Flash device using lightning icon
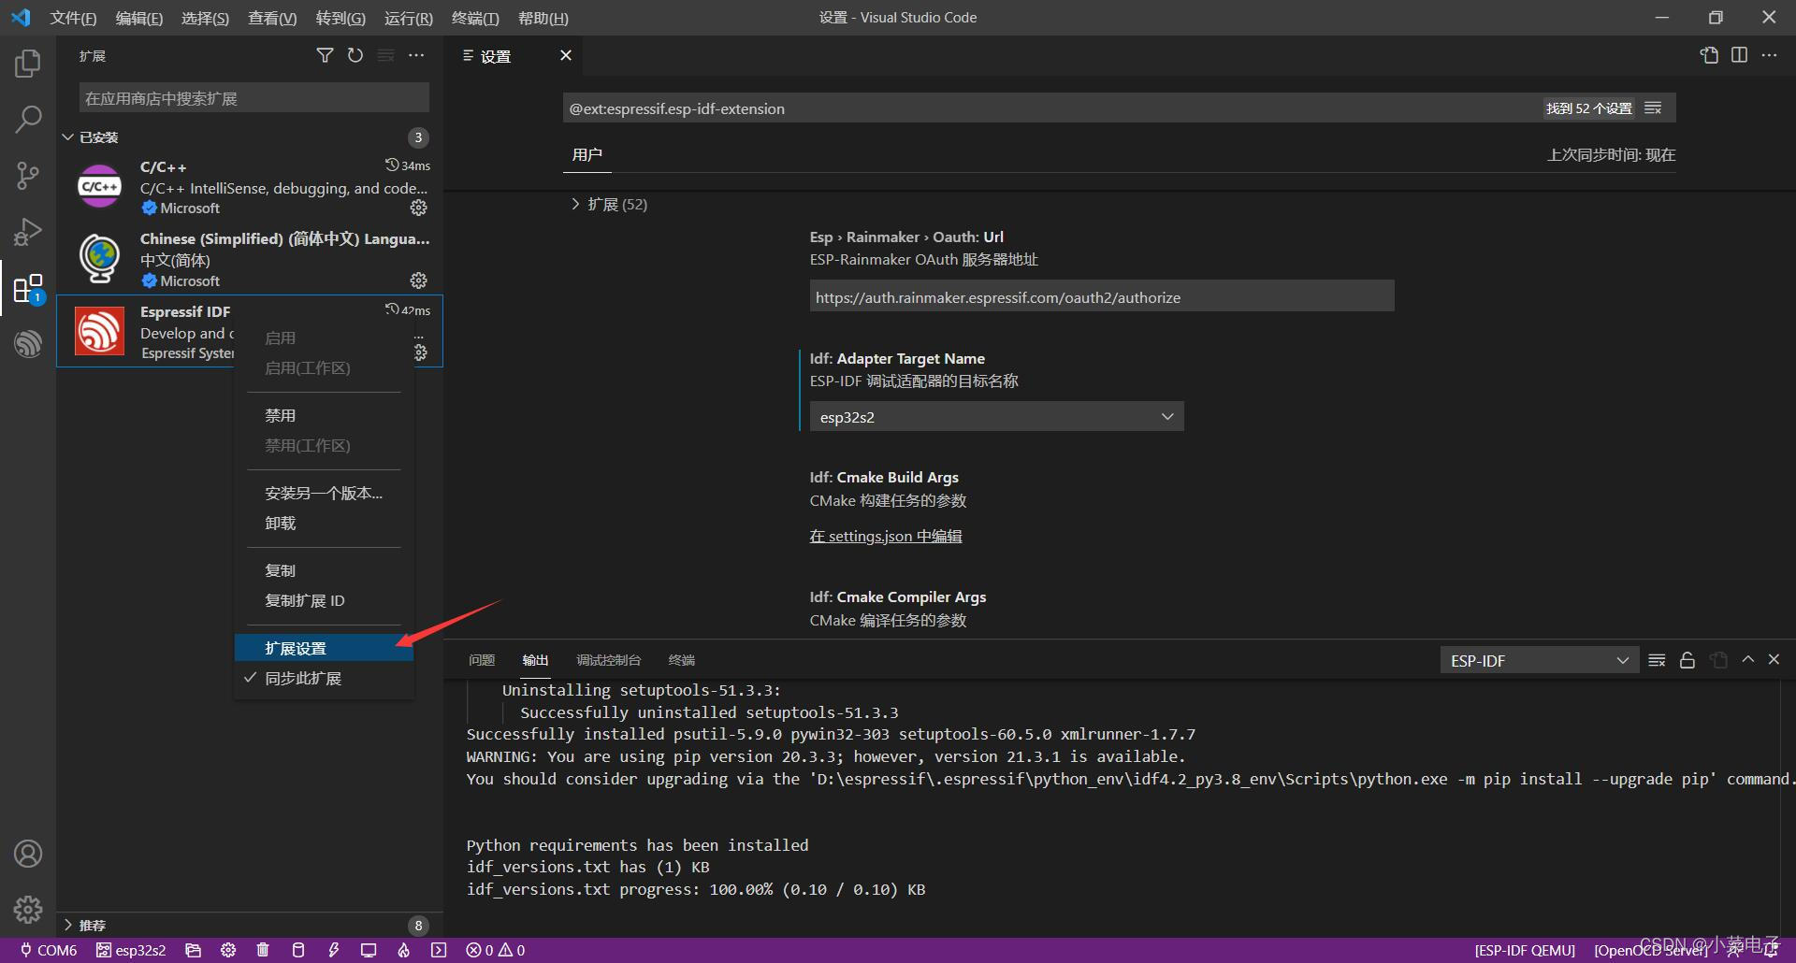Viewport: 1796px width, 963px height. coord(334,950)
